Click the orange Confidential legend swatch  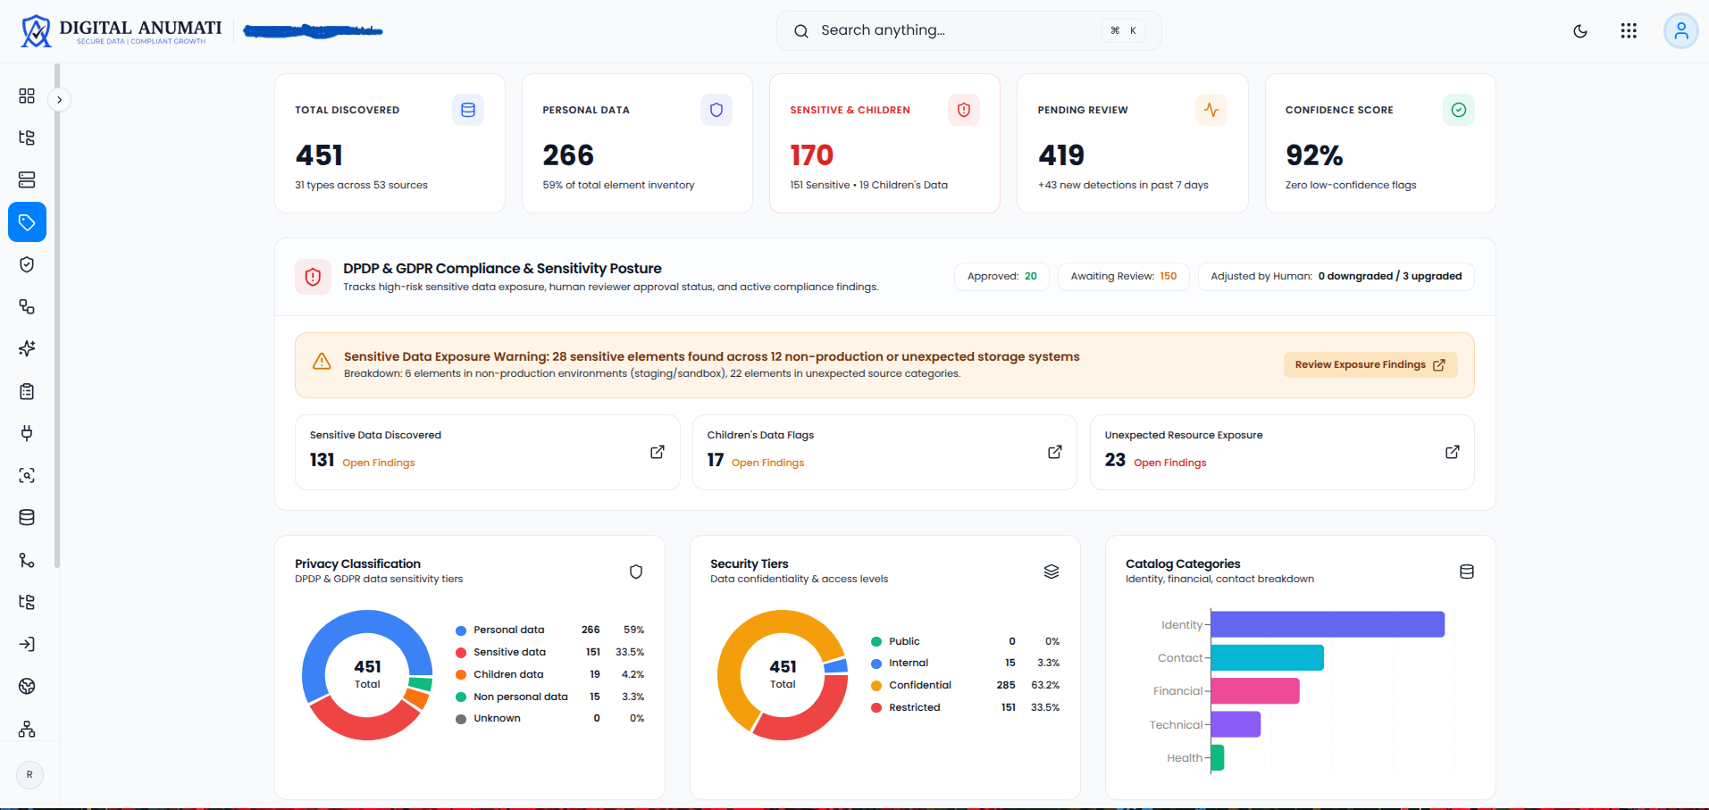click(876, 686)
